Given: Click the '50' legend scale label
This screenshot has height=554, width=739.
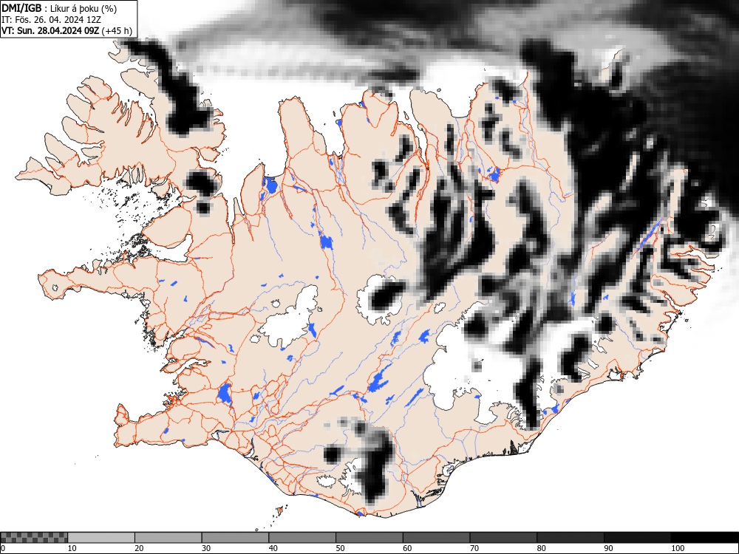Looking at the screenshot, I should click(340, 548).
